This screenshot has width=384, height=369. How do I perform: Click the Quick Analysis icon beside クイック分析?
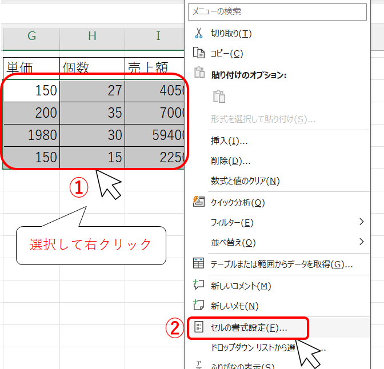click(x=199, y=202)
